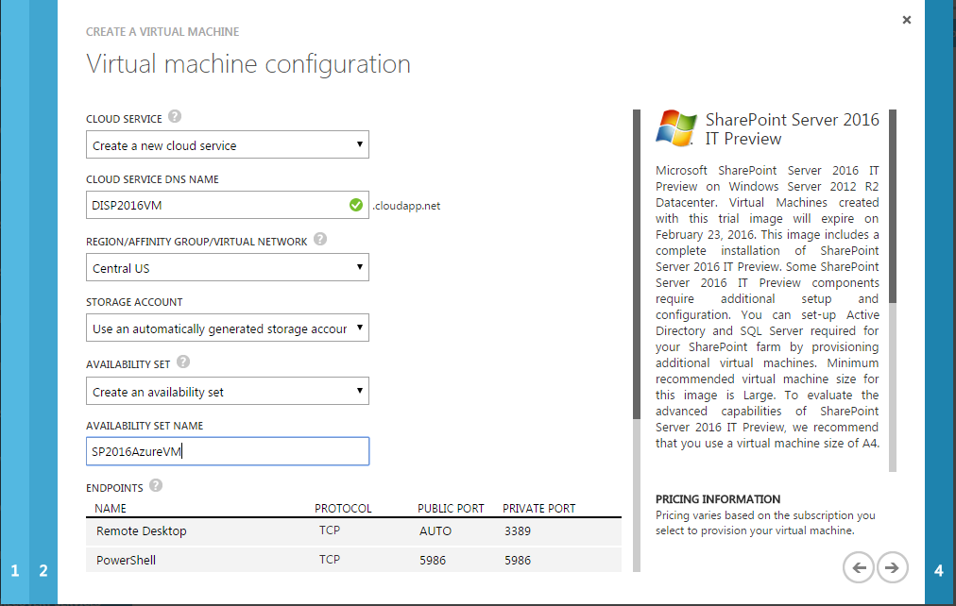Click PowerShell's public port 5986
This screenshot has height=606, width=956.
tap(433, 561)
